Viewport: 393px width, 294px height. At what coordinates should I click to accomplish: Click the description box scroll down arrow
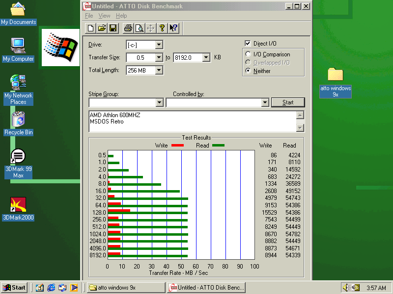[300, 128]
